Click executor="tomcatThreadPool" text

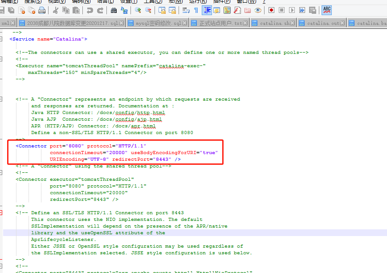click(92, 179)
